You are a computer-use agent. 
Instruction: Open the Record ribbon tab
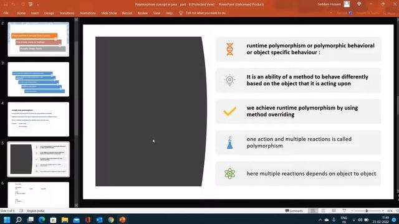[127, 13]
